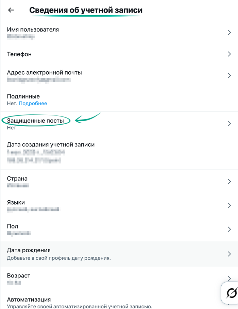Click the Возраст row chevron
The height and width of the screenshot is (309, 238).
(x=230, y=278)
